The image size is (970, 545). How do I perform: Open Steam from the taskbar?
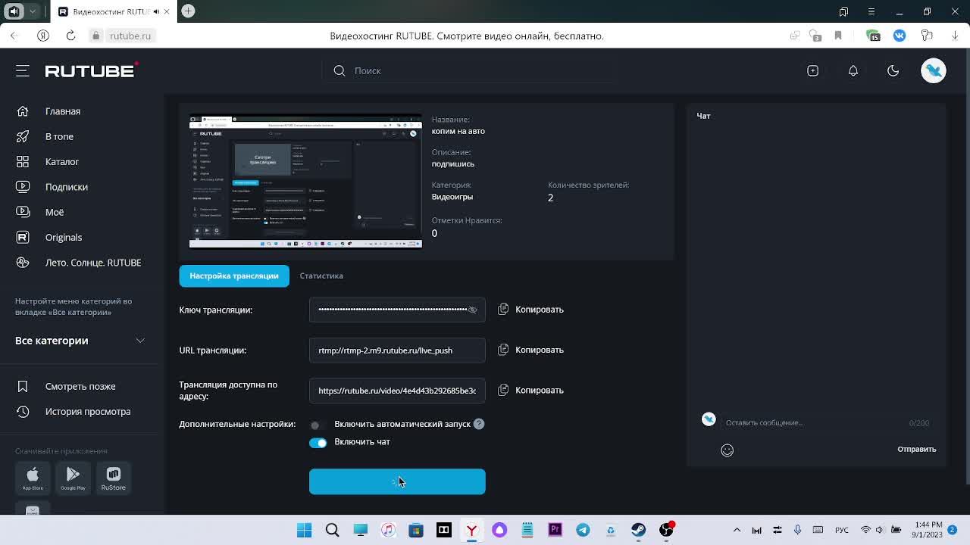pyautogui.click(x=638, y=530)
